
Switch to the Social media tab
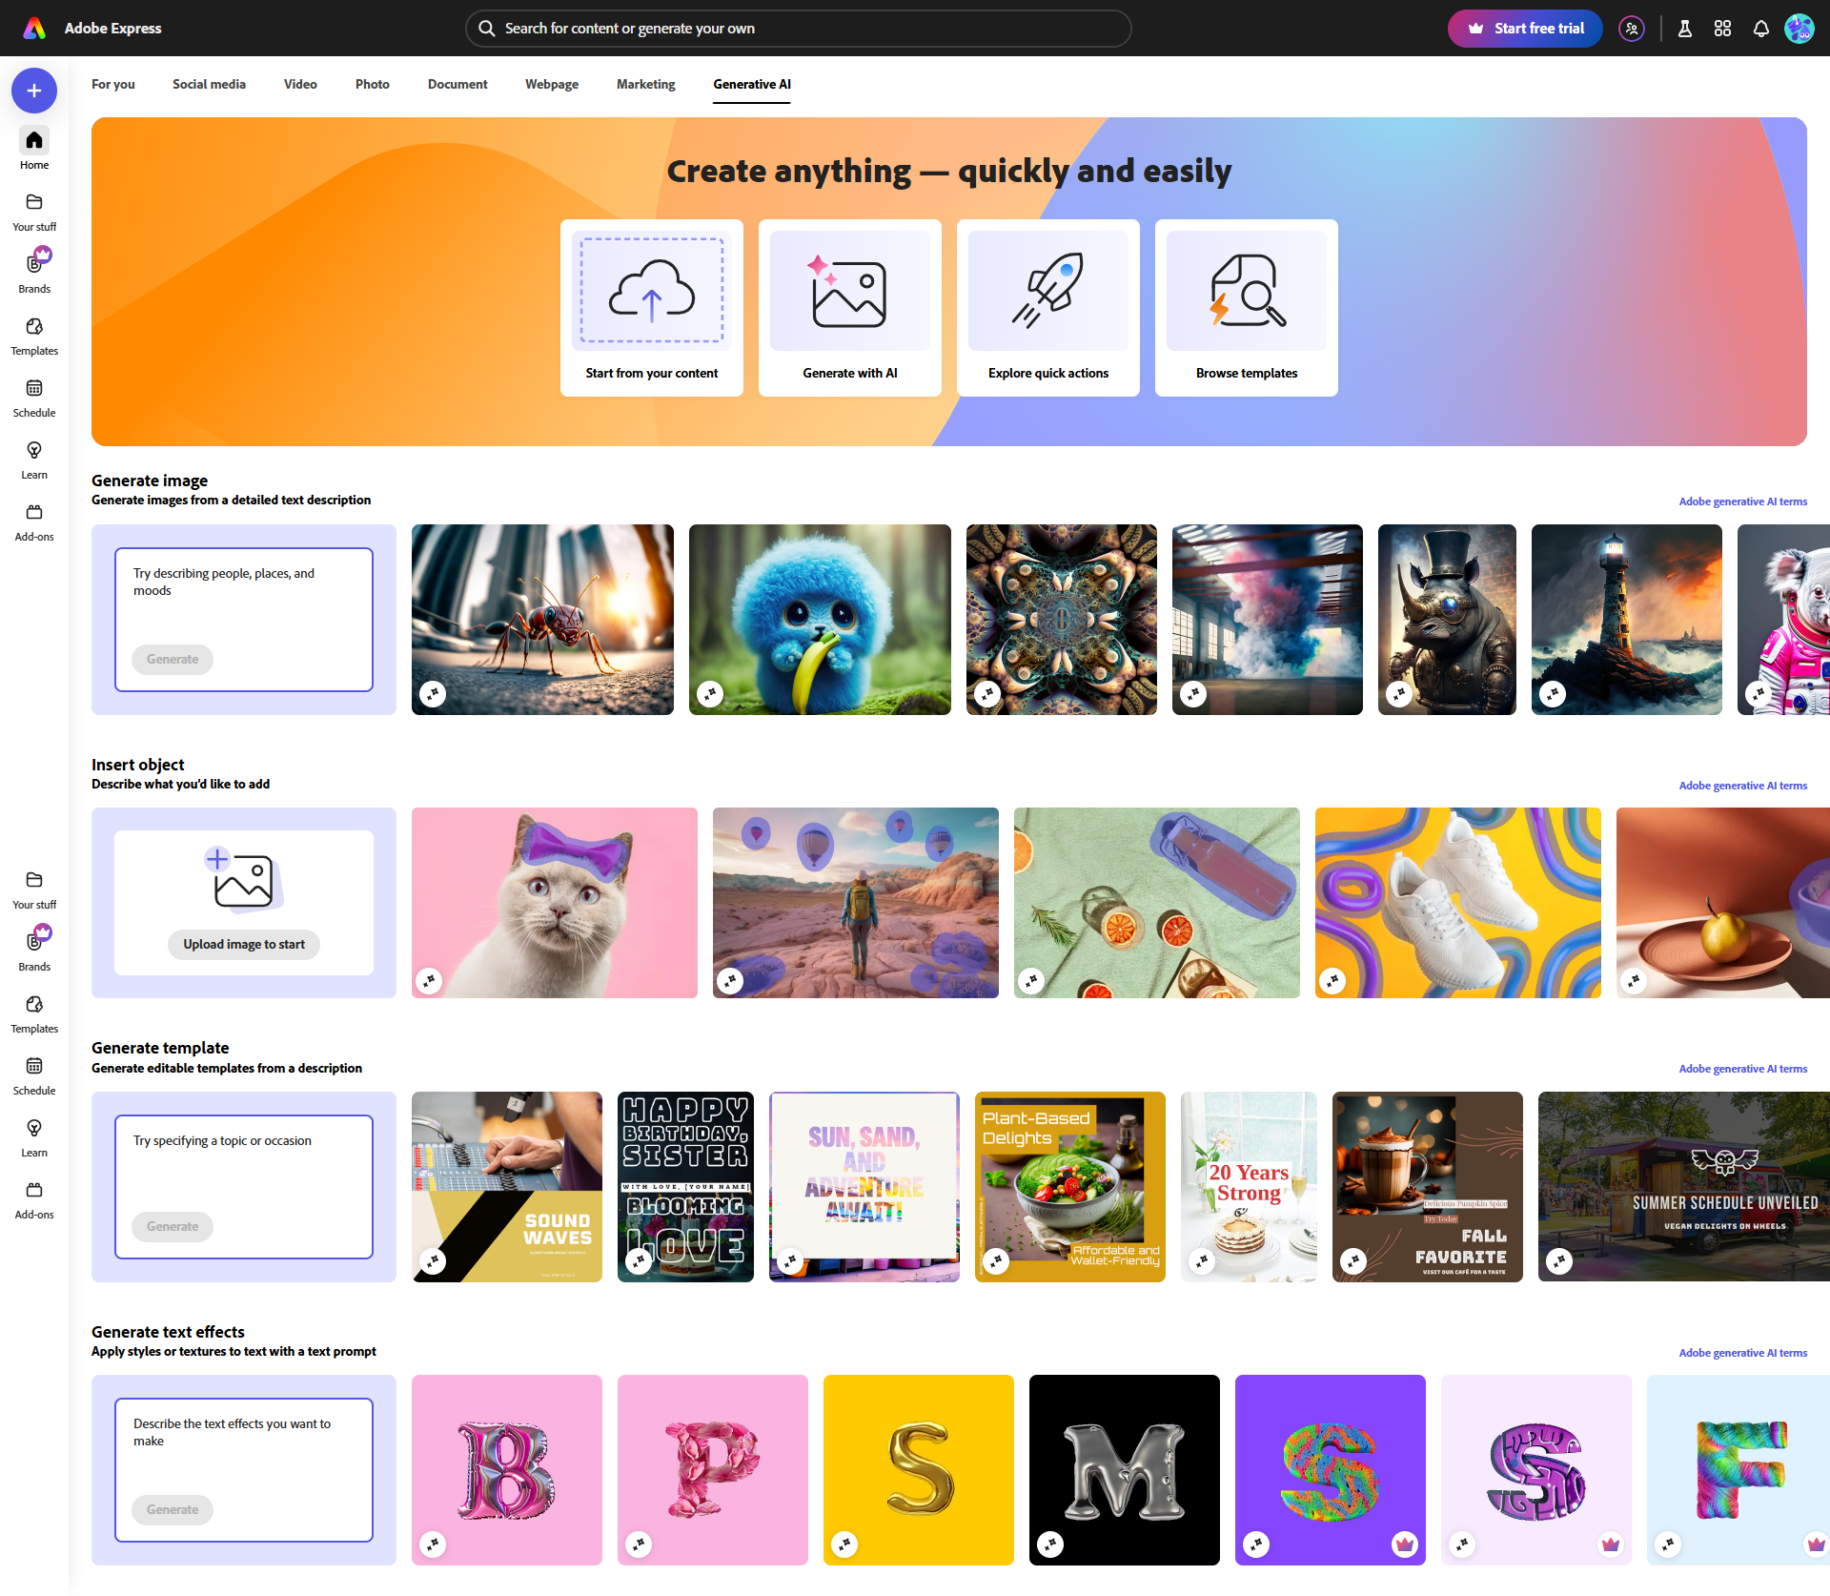pos(209,84)
